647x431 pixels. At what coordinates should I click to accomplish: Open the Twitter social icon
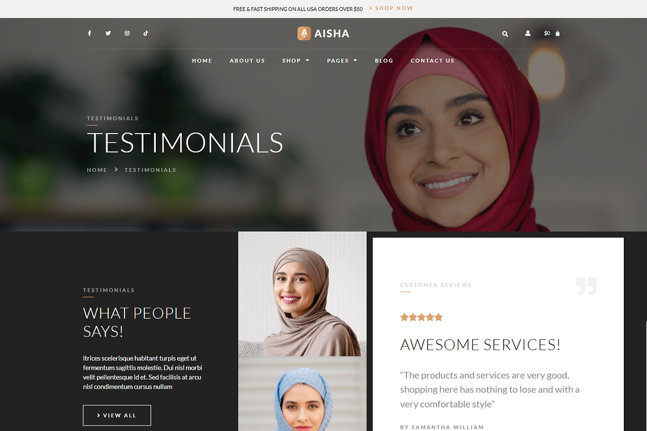(108, 33)
